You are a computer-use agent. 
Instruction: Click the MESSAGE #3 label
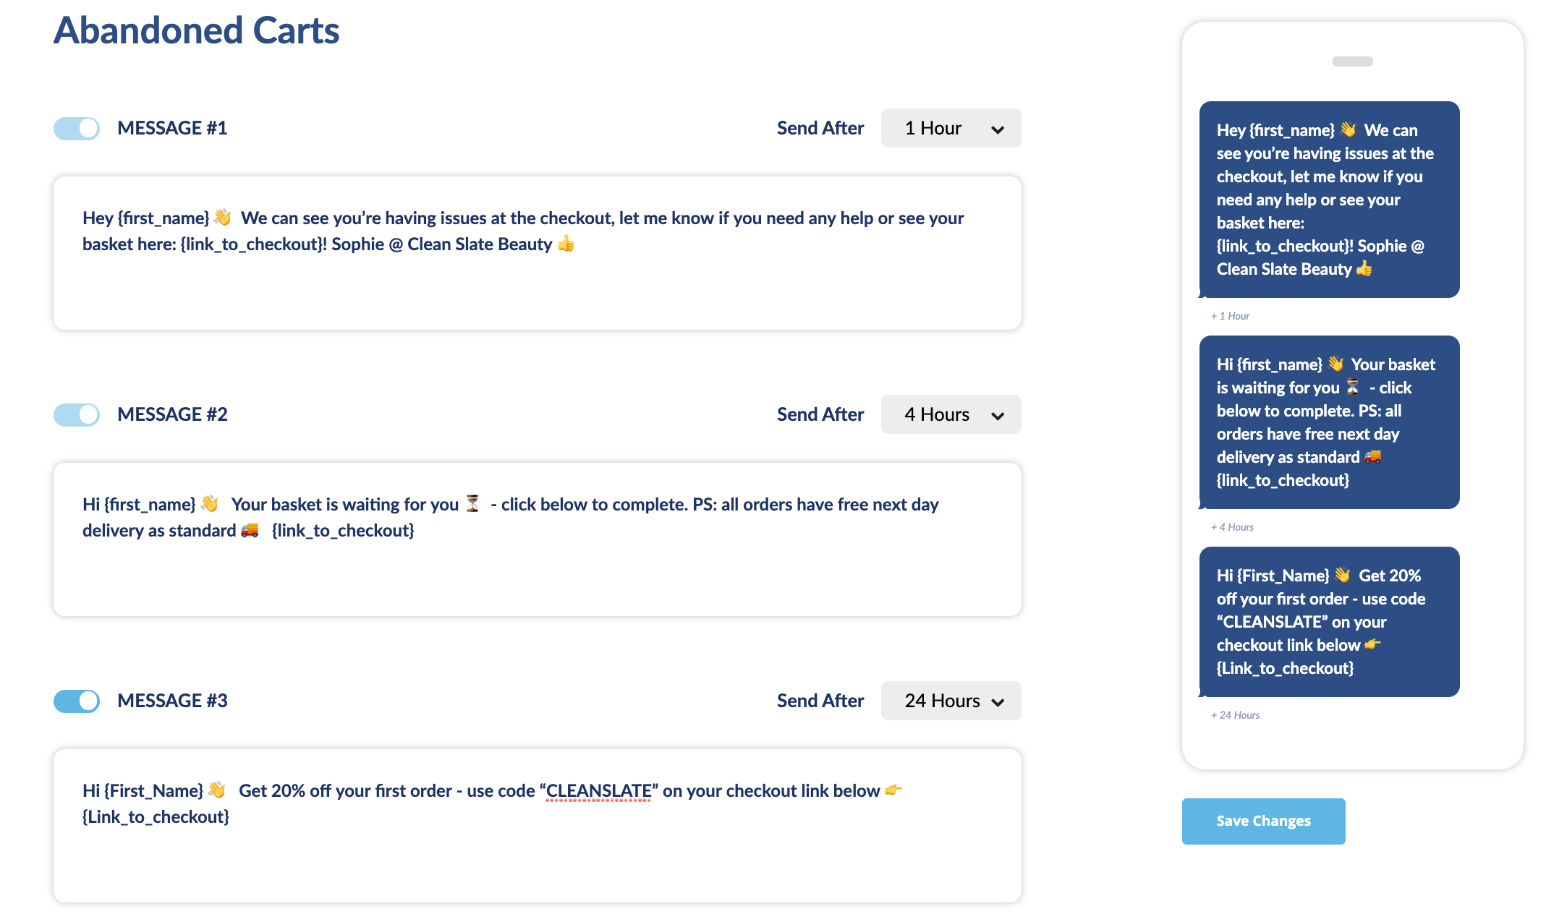(172, 701)
